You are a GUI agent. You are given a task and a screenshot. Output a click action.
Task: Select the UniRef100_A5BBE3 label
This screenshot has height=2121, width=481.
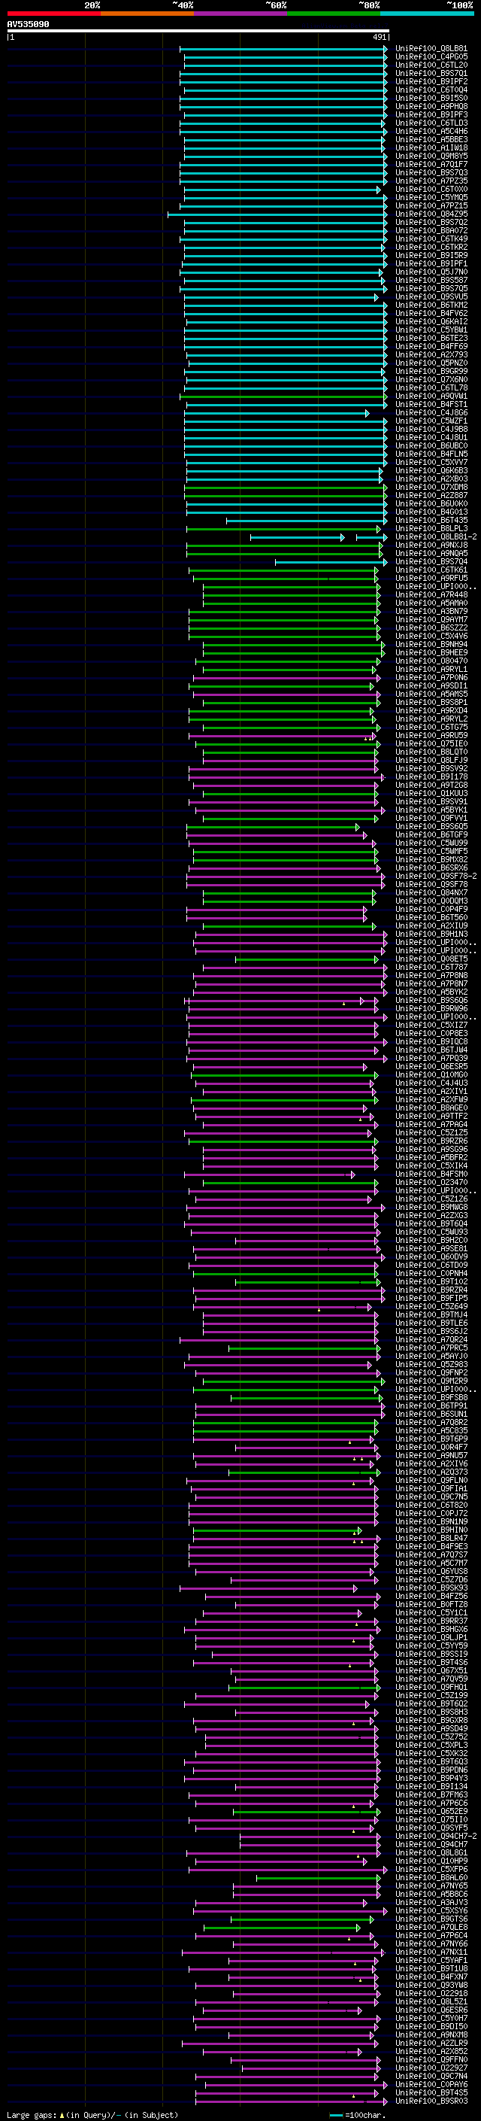click(x=431, y=139)
